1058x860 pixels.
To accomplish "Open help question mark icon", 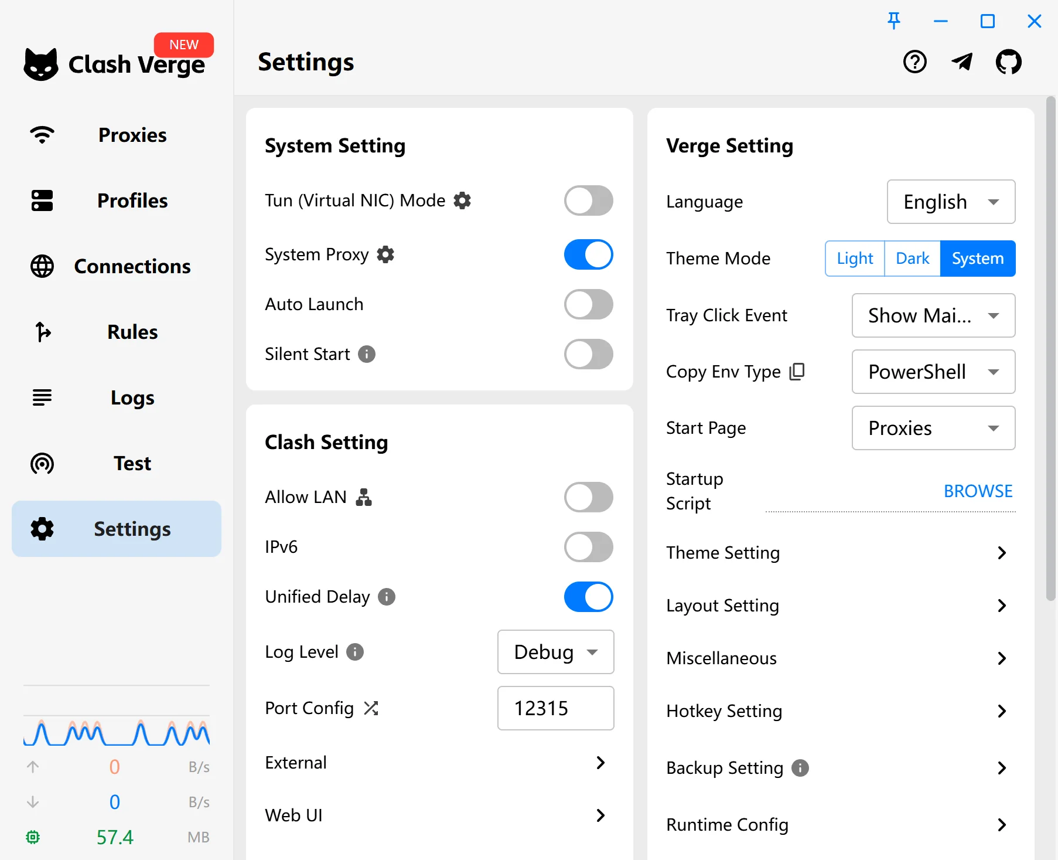I will [x=915, y=62].
